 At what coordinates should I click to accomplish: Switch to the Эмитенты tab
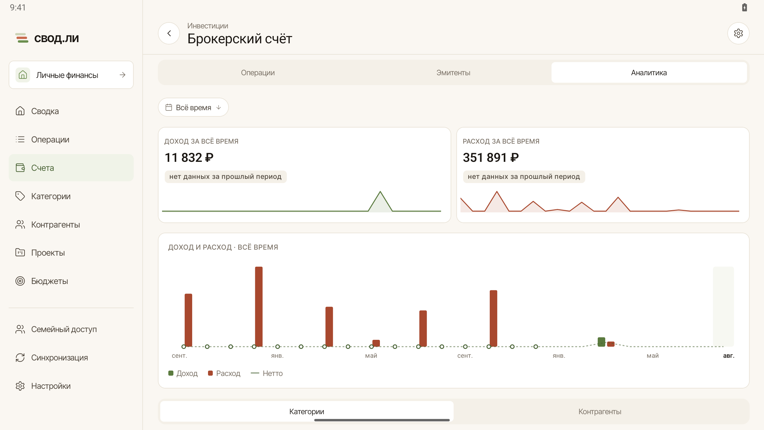click(453, 73)
